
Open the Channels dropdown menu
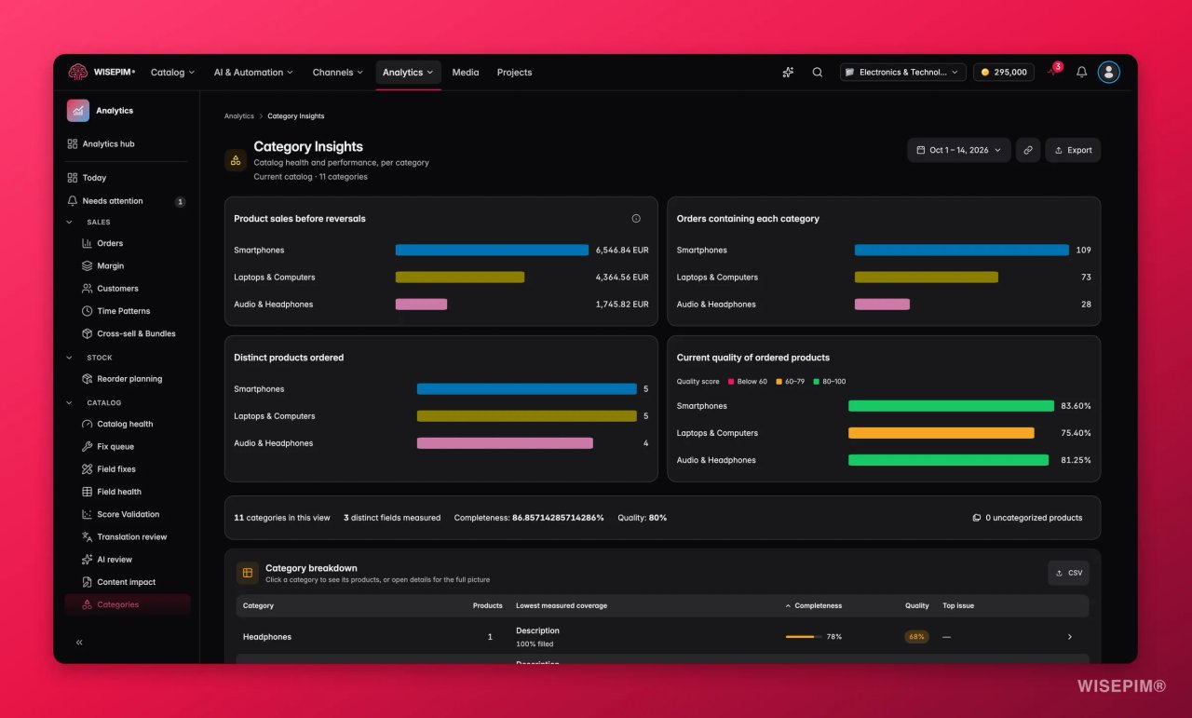point(338,72)
